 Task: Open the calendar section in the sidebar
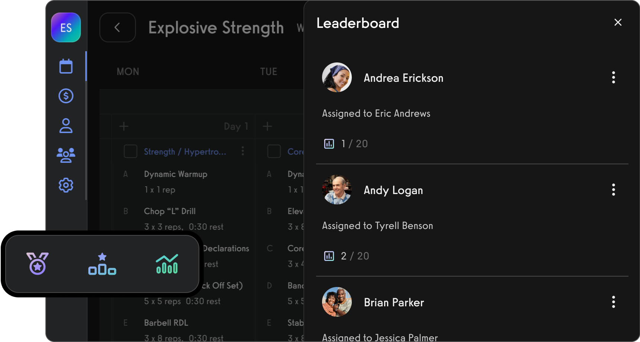pyautogui.click(x=66, y=66)
